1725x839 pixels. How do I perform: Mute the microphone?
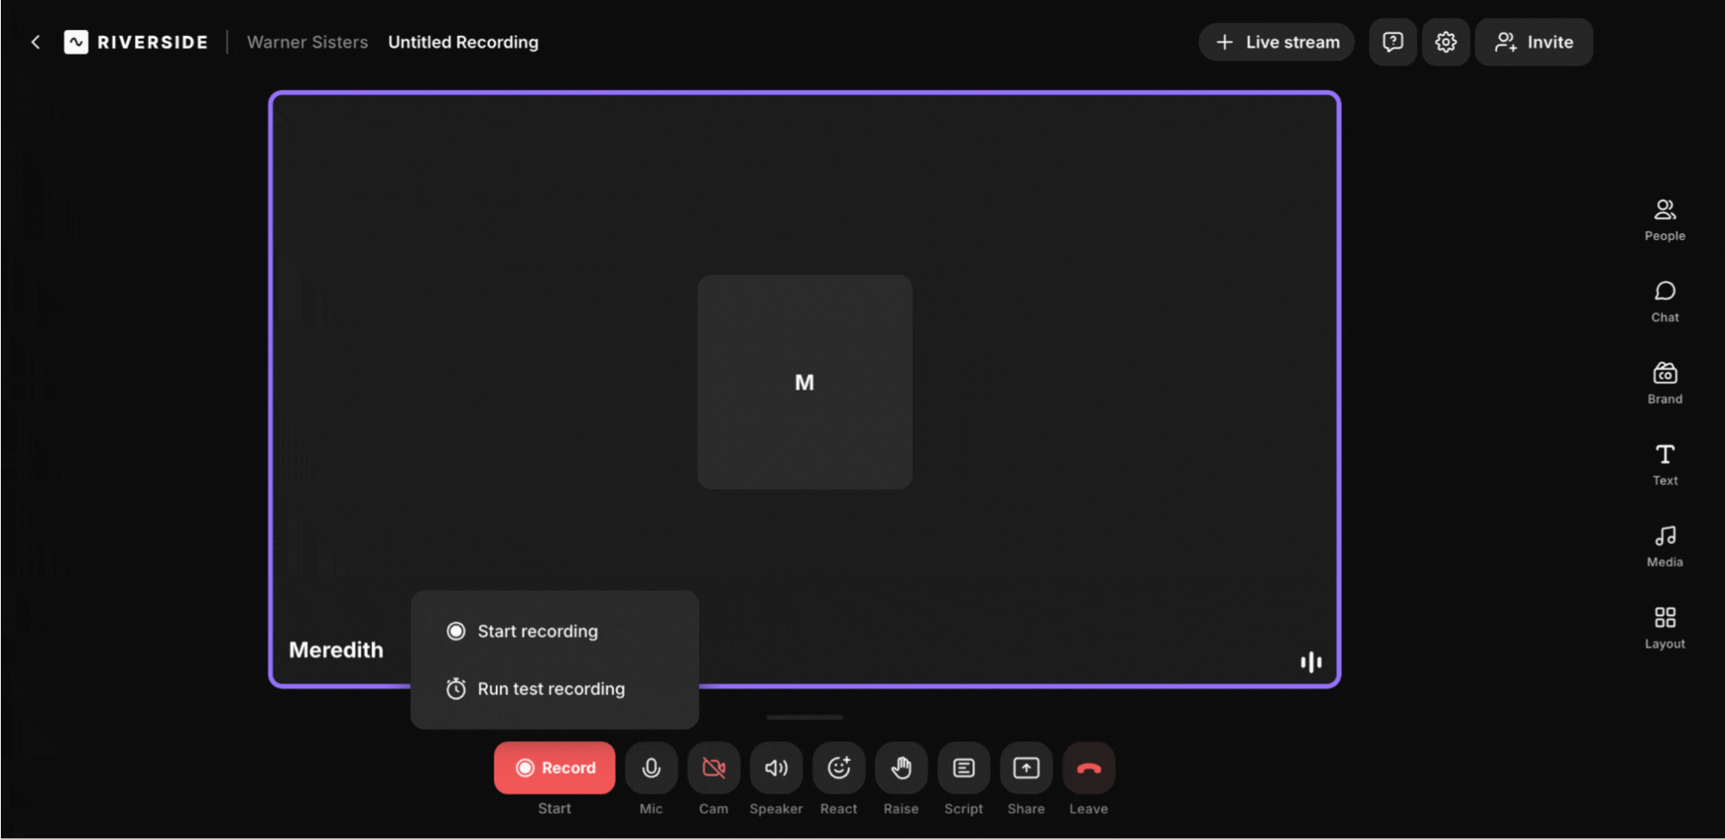(651, 767)
